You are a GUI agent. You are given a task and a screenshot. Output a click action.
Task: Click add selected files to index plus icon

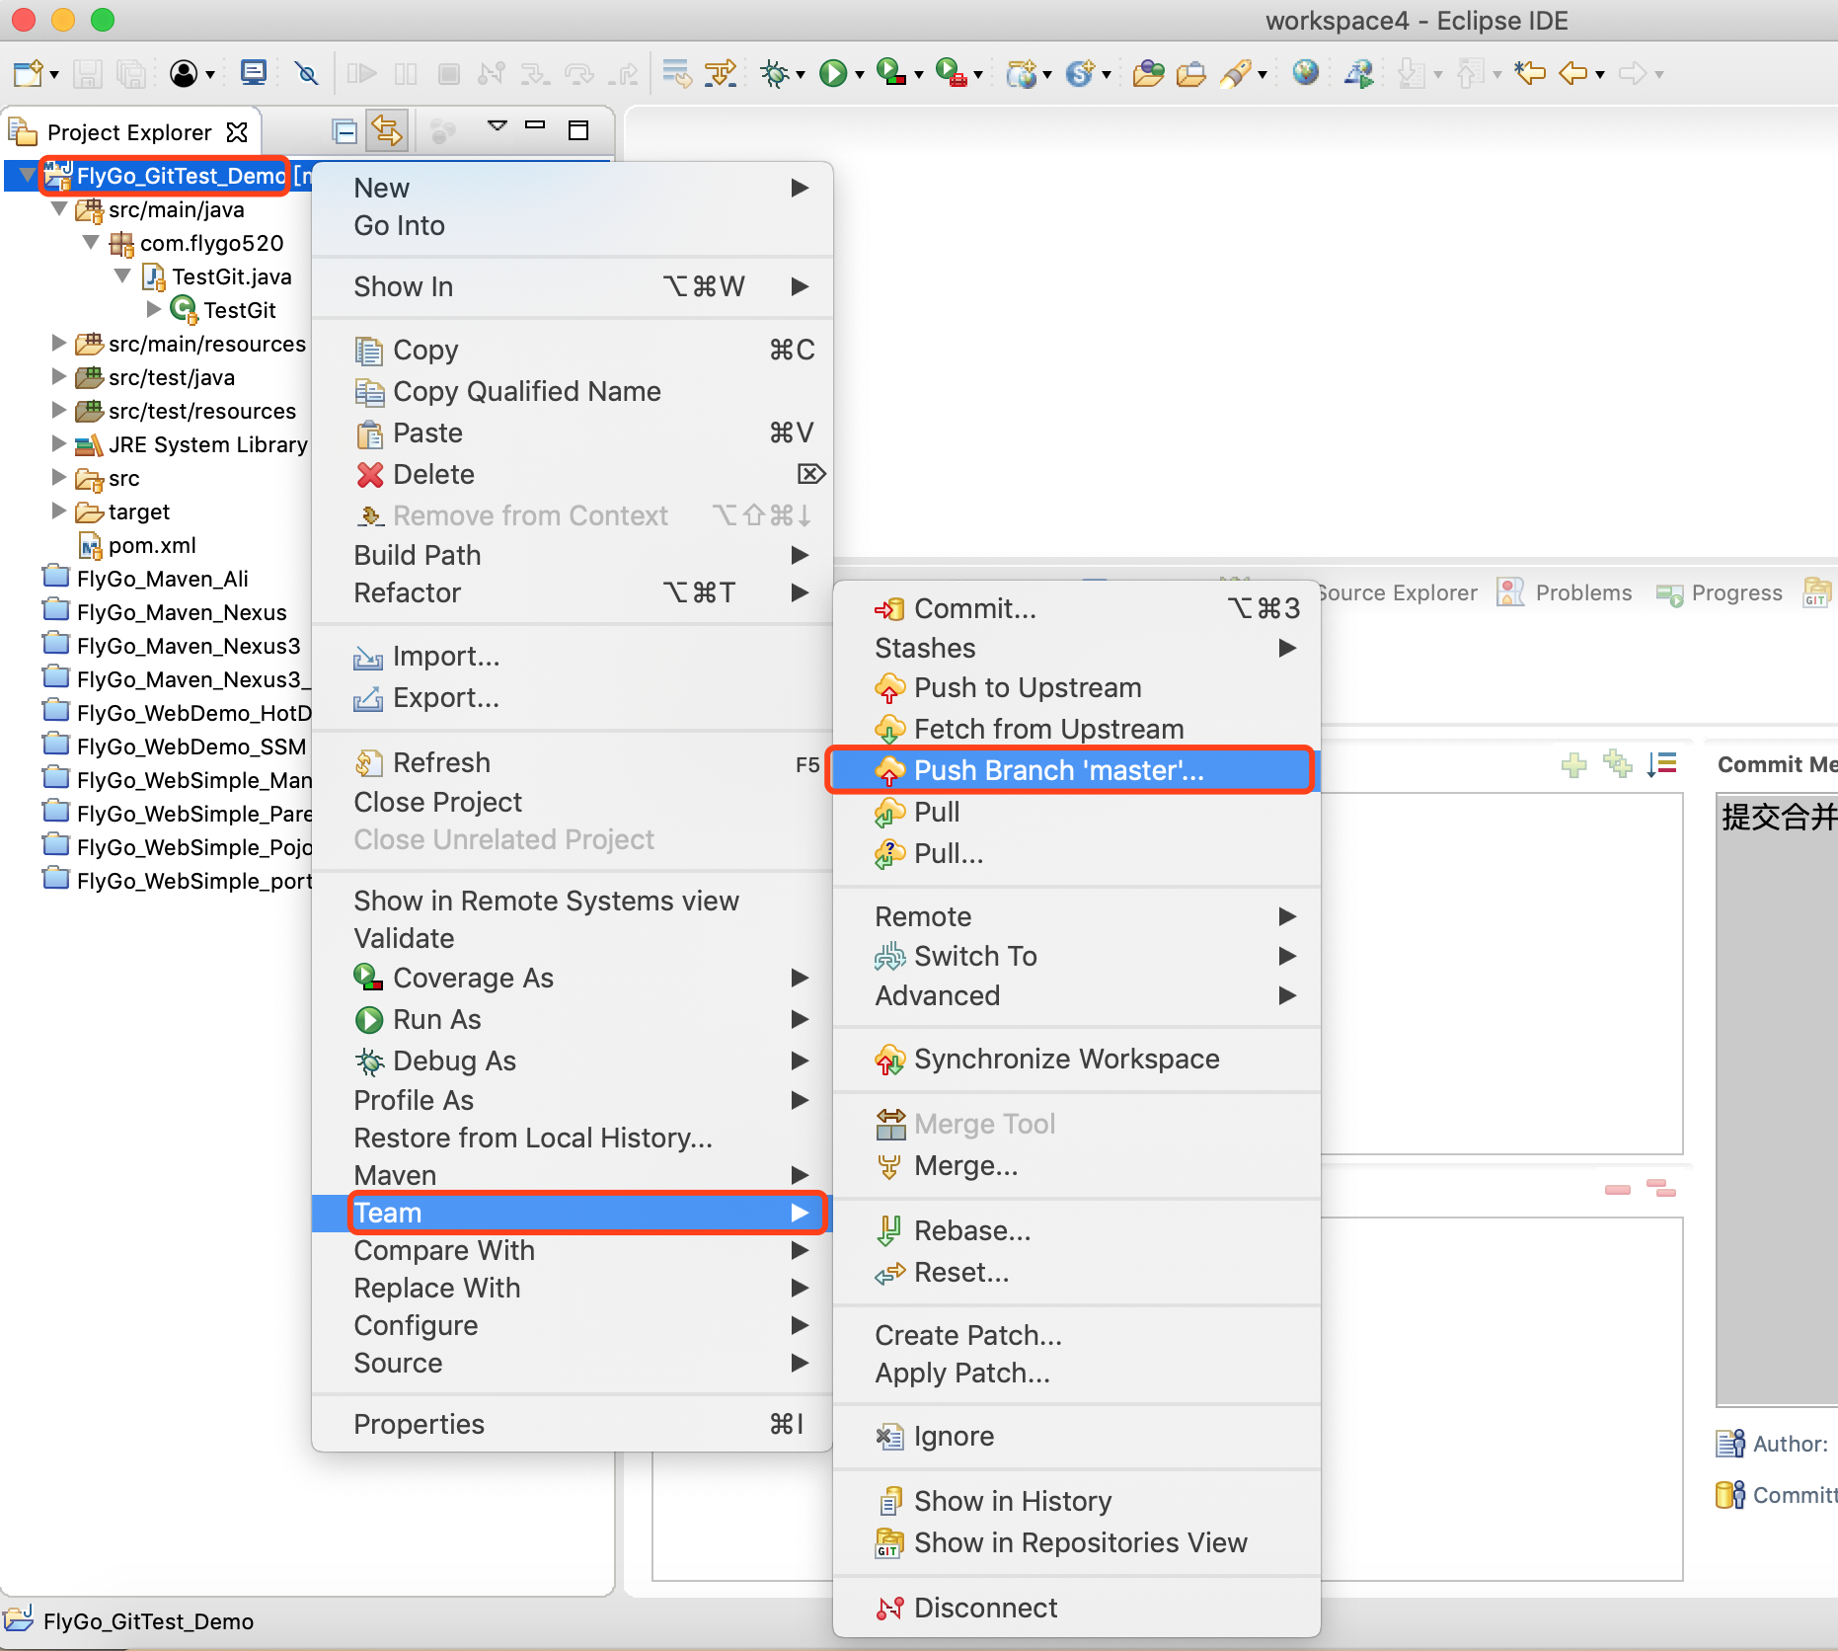coord(1574,764)
